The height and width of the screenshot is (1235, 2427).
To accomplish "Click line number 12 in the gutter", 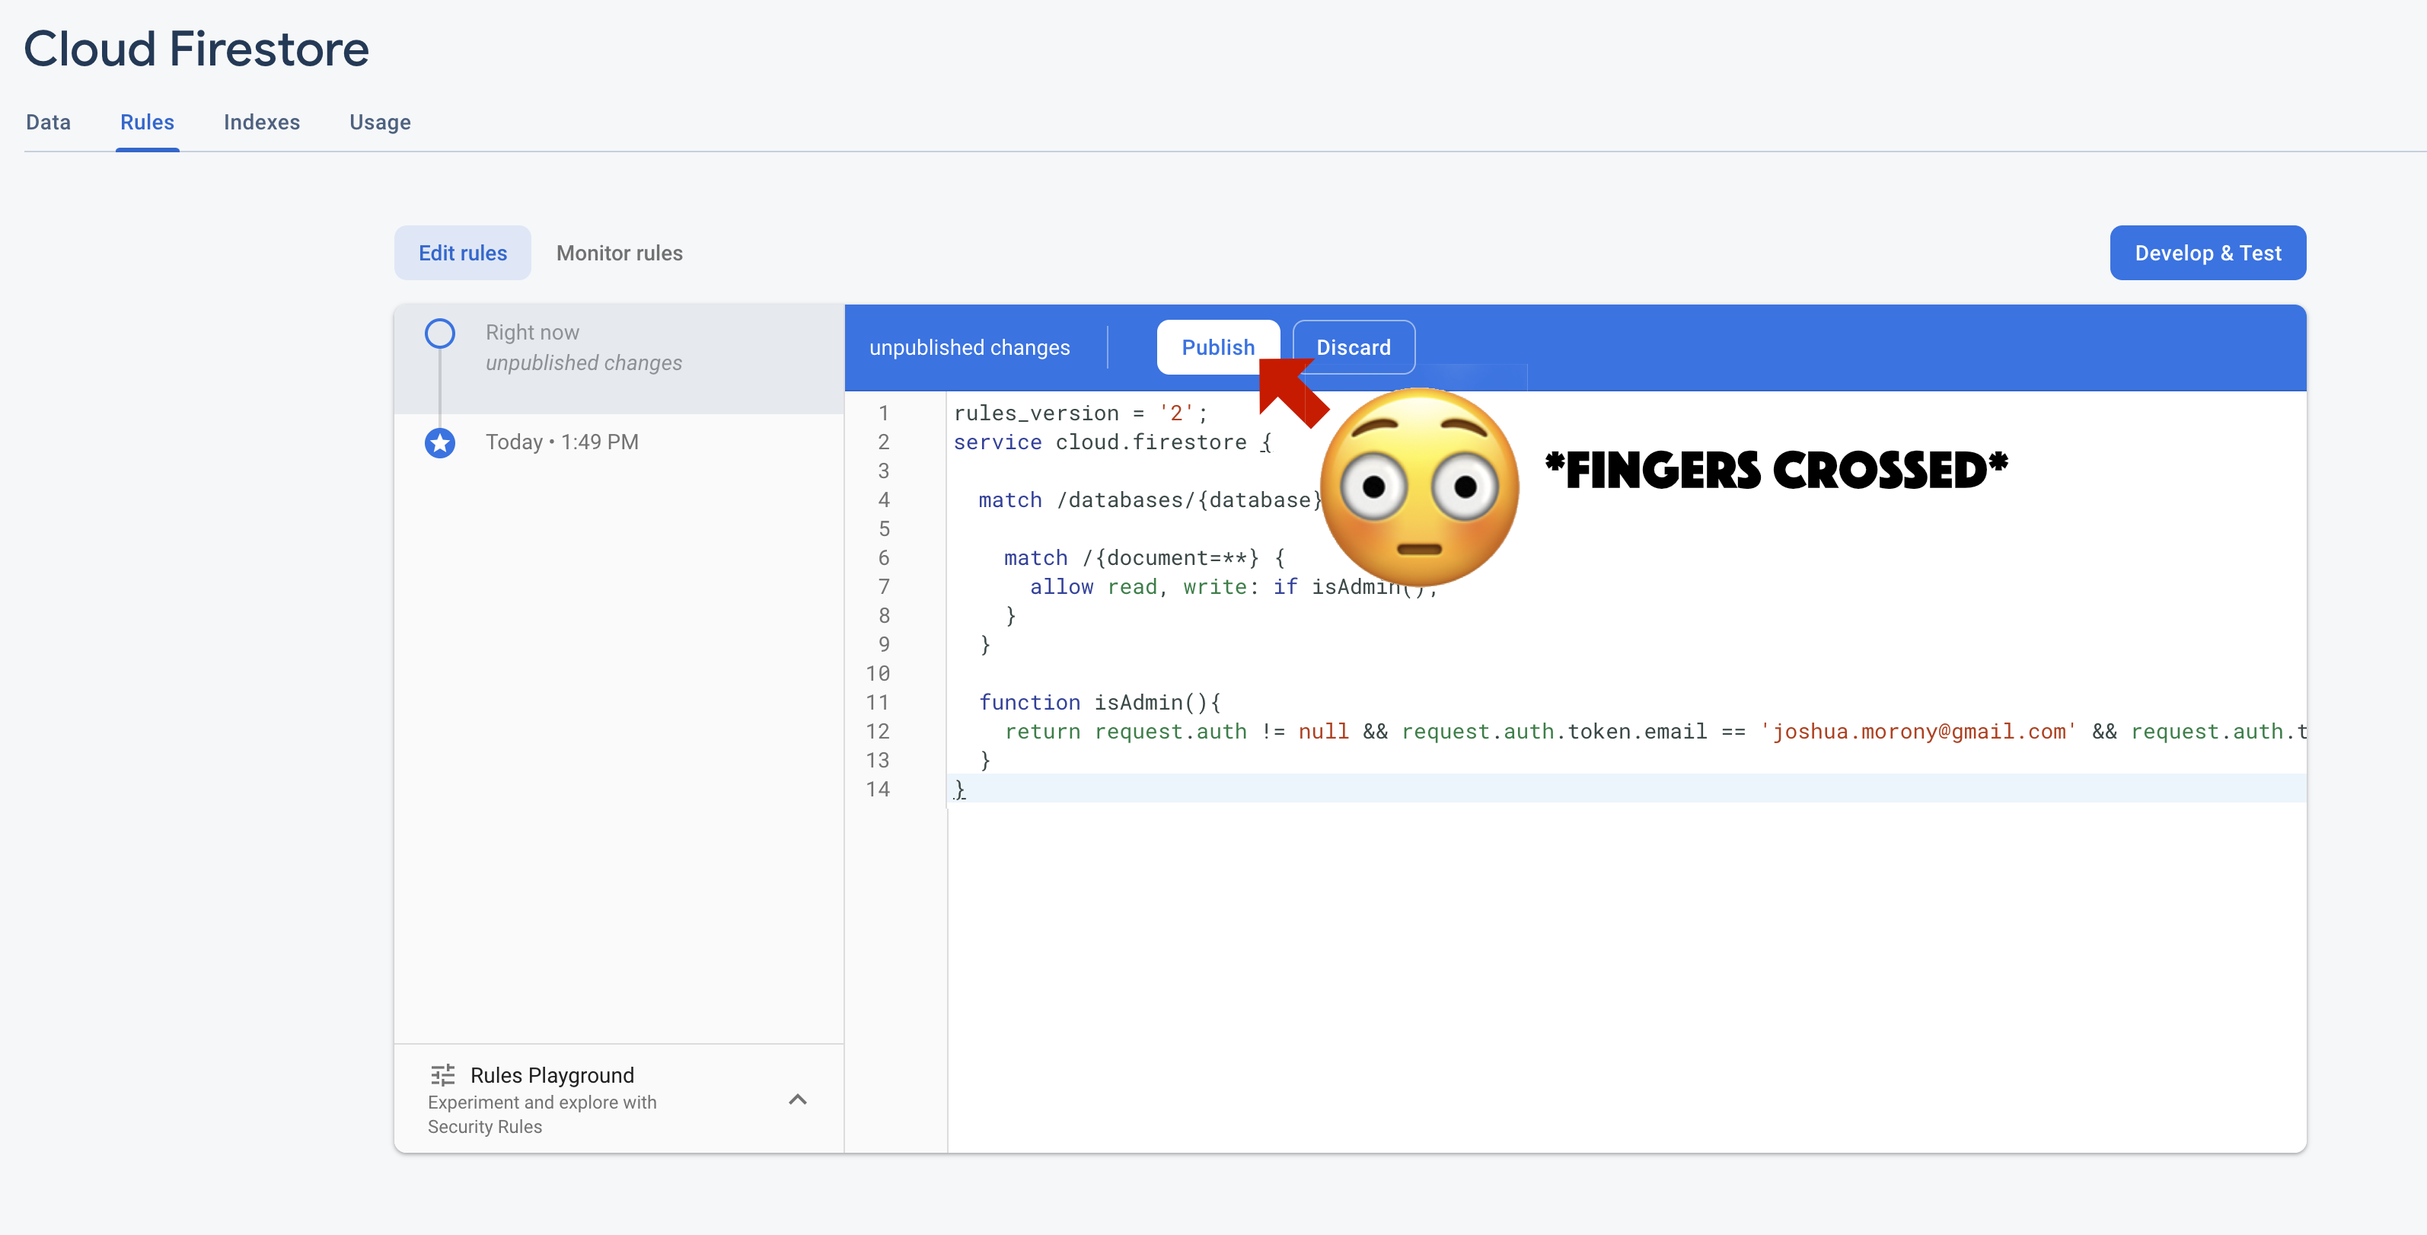I will click(877, 731).
